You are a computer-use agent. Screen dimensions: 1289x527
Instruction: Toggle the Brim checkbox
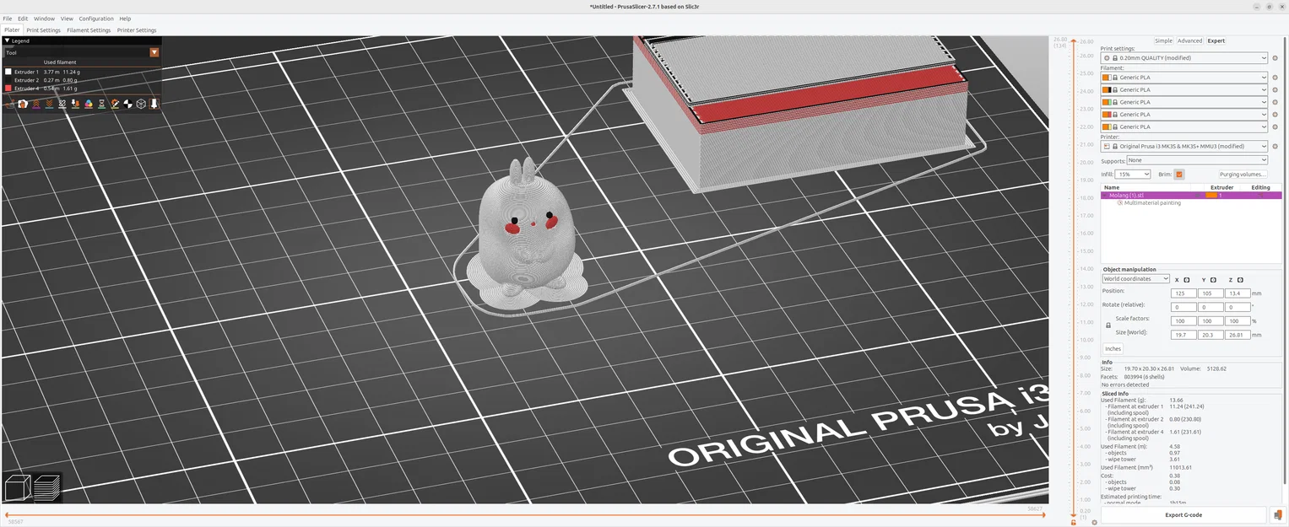tap(1179, 174)
